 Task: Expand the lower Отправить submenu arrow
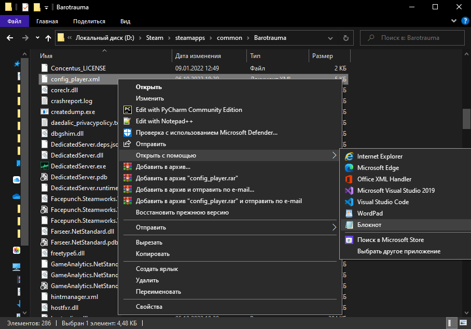335,227
